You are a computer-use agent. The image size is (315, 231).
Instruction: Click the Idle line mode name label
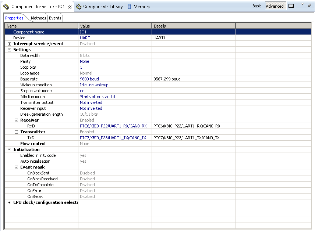32,97
